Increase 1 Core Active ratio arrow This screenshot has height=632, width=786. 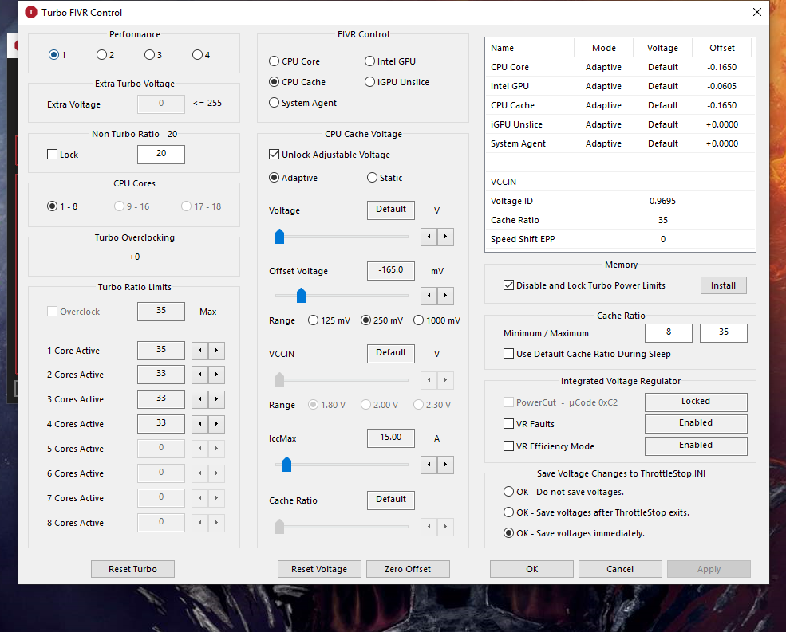[x=216, y=351]
